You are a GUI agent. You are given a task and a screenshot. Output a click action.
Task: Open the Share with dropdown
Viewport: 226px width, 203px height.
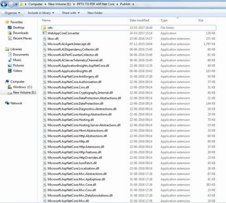(x=71, y=13)
